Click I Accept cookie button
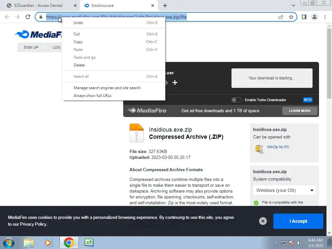 pyautogui.click(x=298, y=221)
